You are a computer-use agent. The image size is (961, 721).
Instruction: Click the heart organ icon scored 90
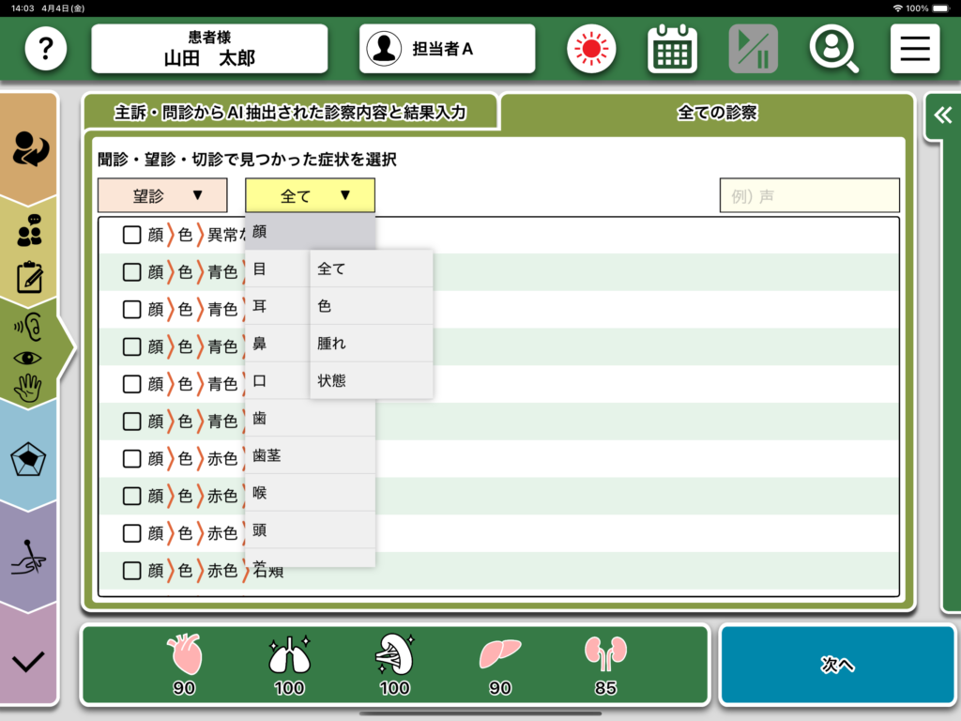[184, 655]
